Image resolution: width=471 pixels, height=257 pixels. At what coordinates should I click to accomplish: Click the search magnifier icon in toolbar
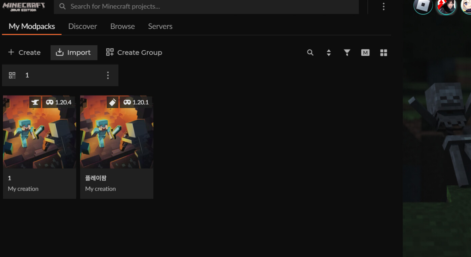click(x=310, y=52)
